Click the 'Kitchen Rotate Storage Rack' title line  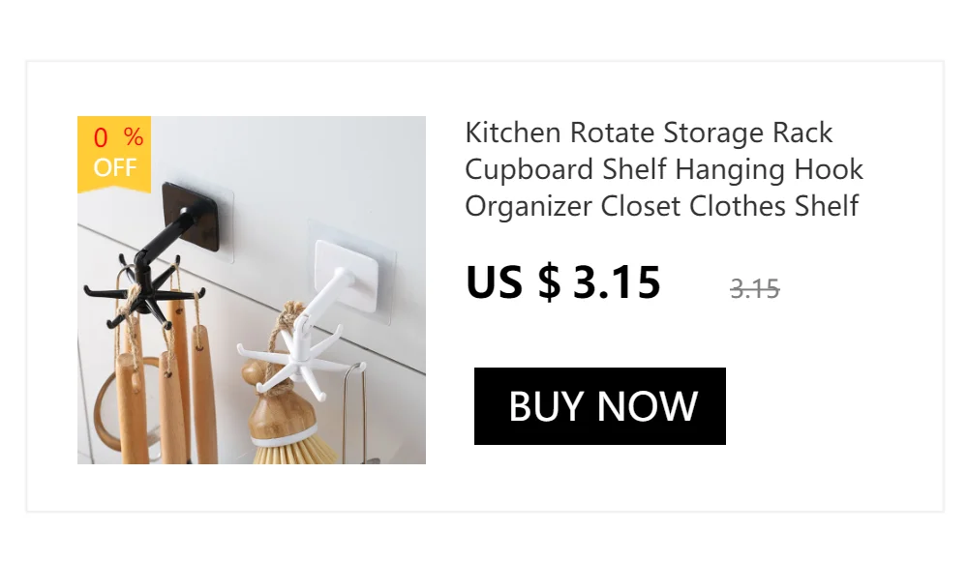(649, 133)
